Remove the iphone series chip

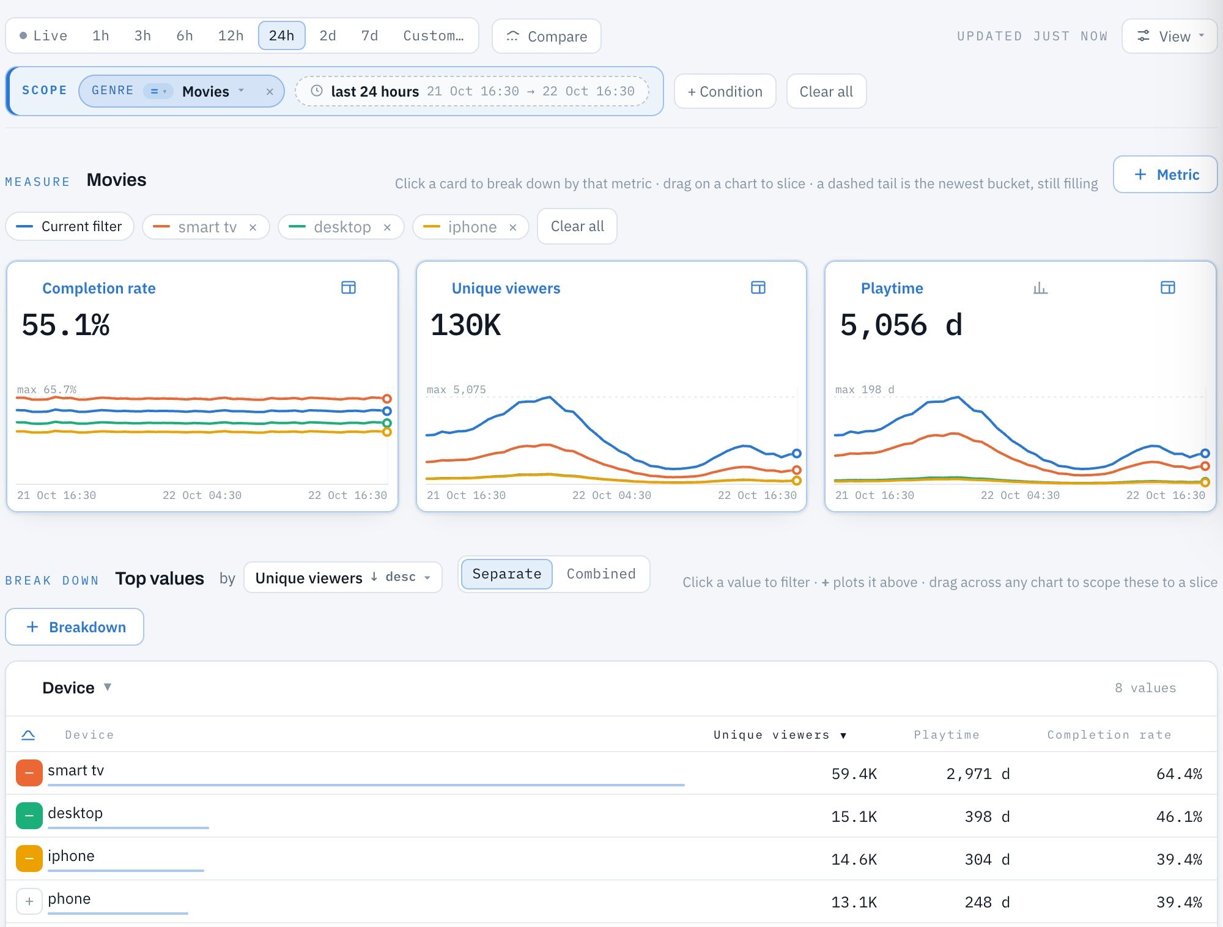pos(513,227)
